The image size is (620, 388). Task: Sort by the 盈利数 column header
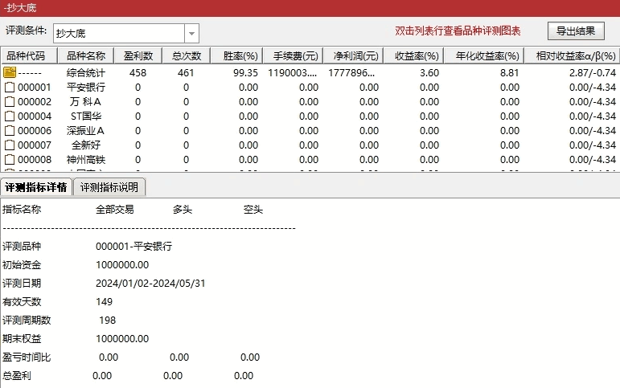[x=138, y=55]
